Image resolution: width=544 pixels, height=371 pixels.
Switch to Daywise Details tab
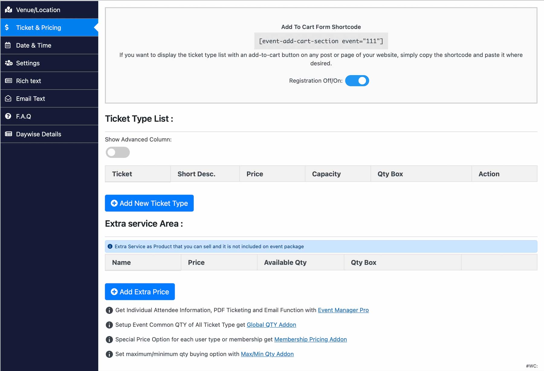point(38,134)
